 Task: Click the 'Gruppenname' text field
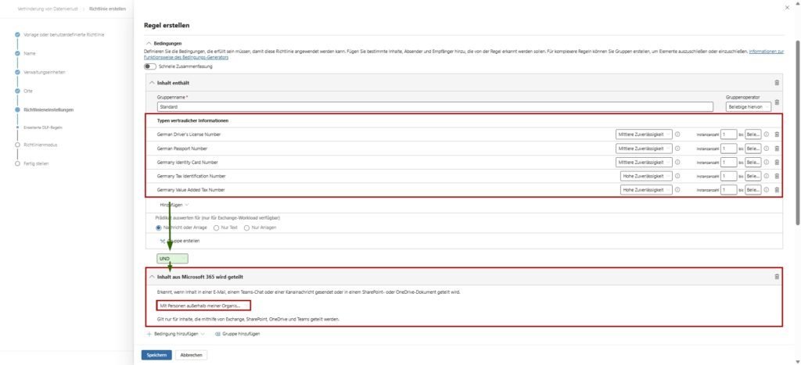[435, 106]
